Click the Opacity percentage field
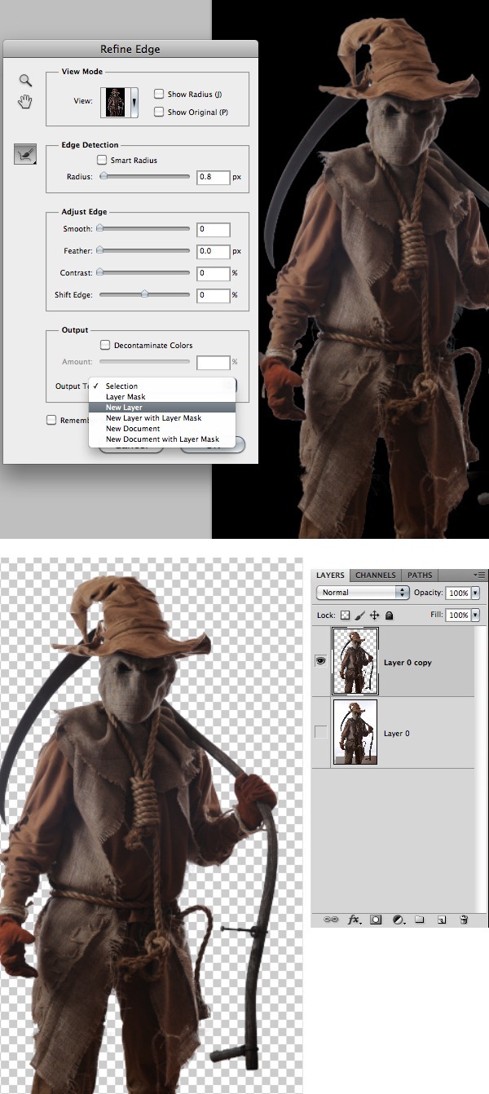 pos(457,593)
